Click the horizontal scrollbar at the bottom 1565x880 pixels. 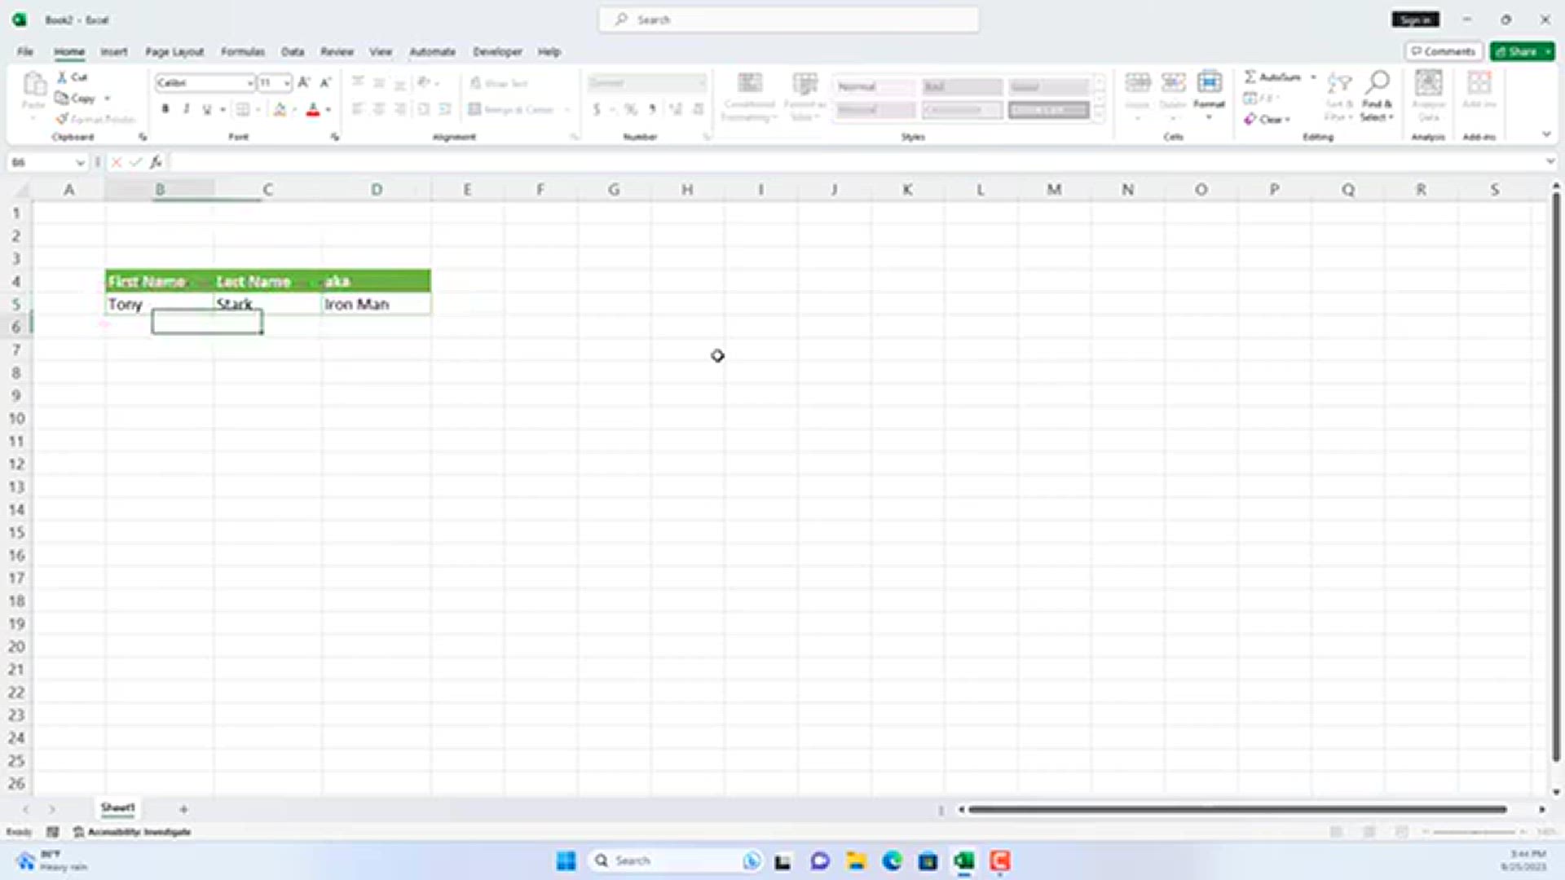click(1237, 809)
